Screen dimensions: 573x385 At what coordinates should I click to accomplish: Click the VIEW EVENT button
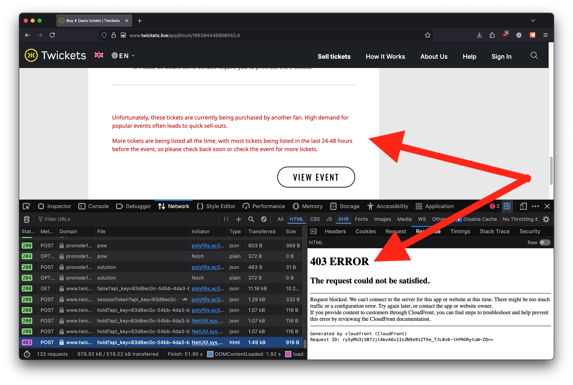[316, 177]
